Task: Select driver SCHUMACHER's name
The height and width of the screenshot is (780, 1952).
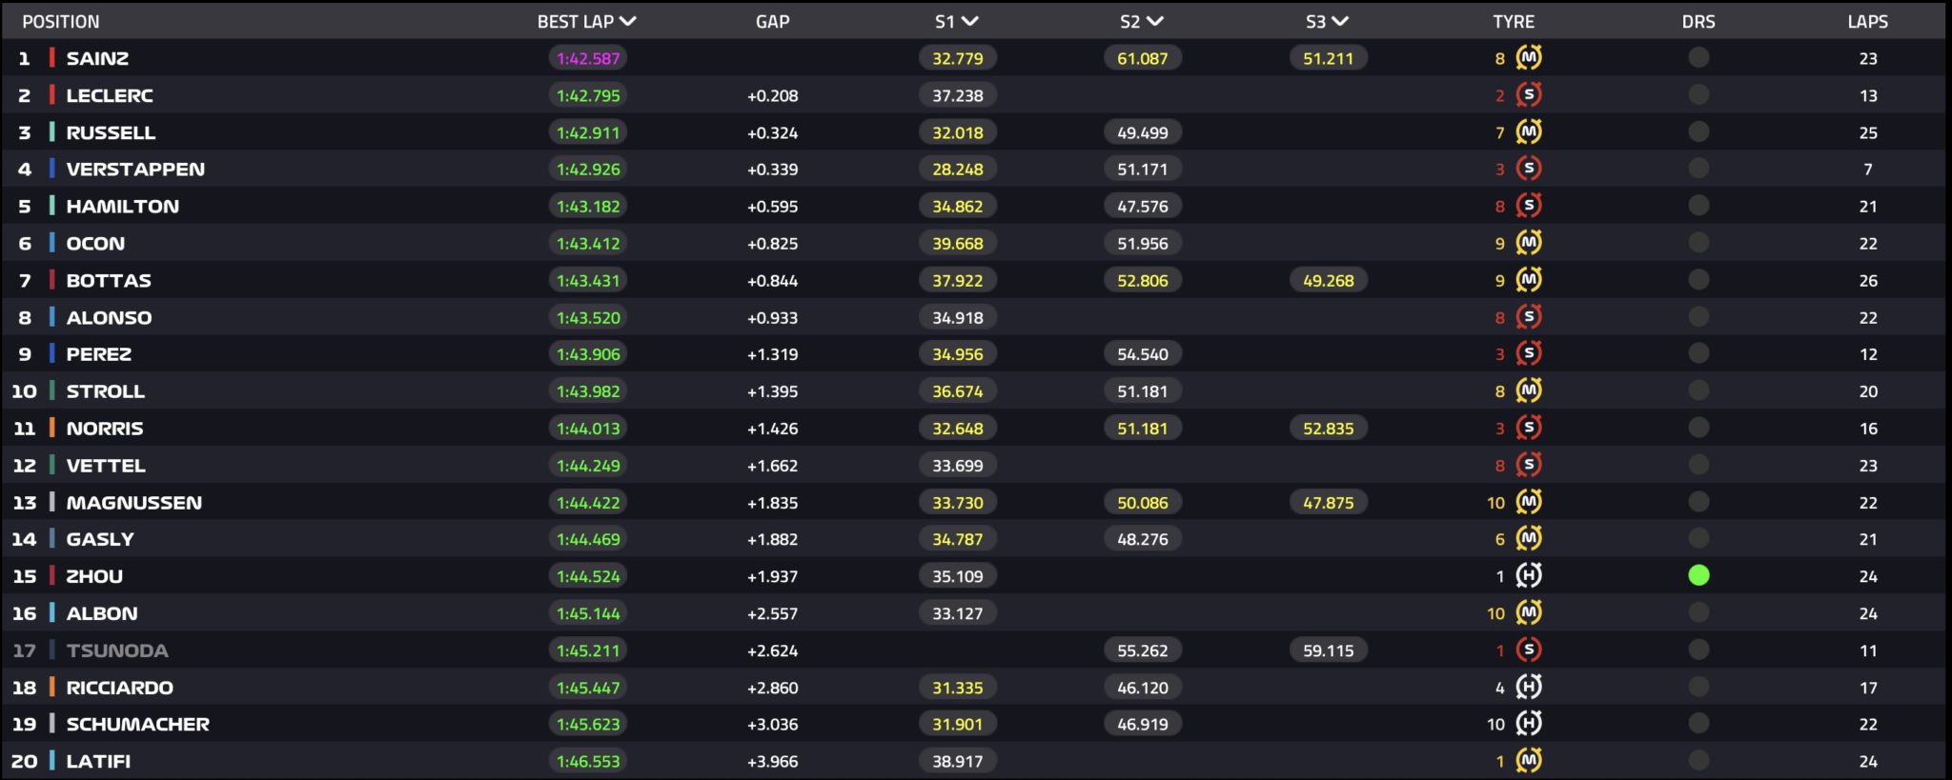Action: click(x=137, y=724)
